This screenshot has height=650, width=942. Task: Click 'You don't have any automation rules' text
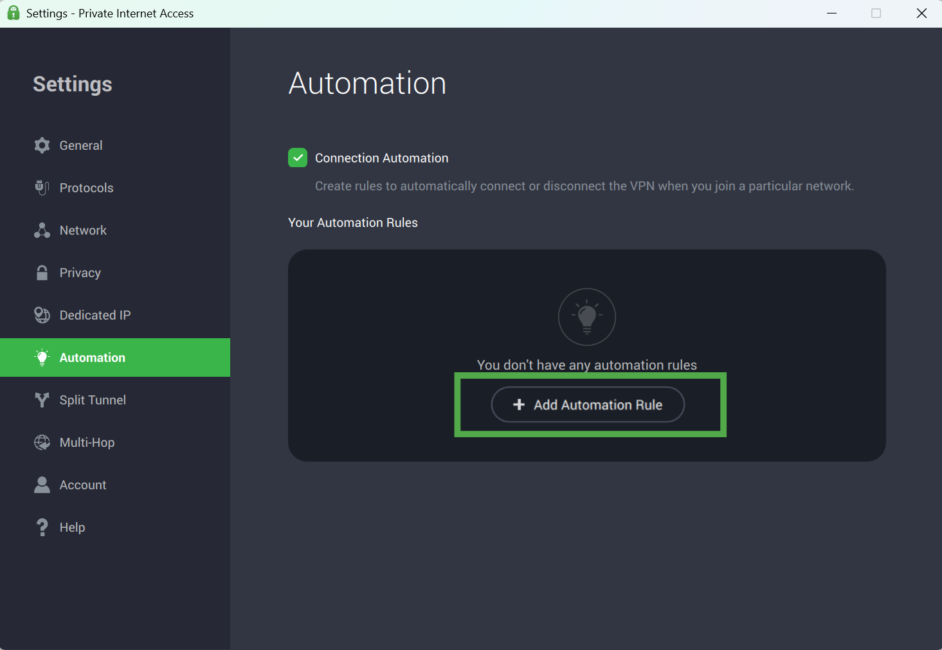click(587, 365)
